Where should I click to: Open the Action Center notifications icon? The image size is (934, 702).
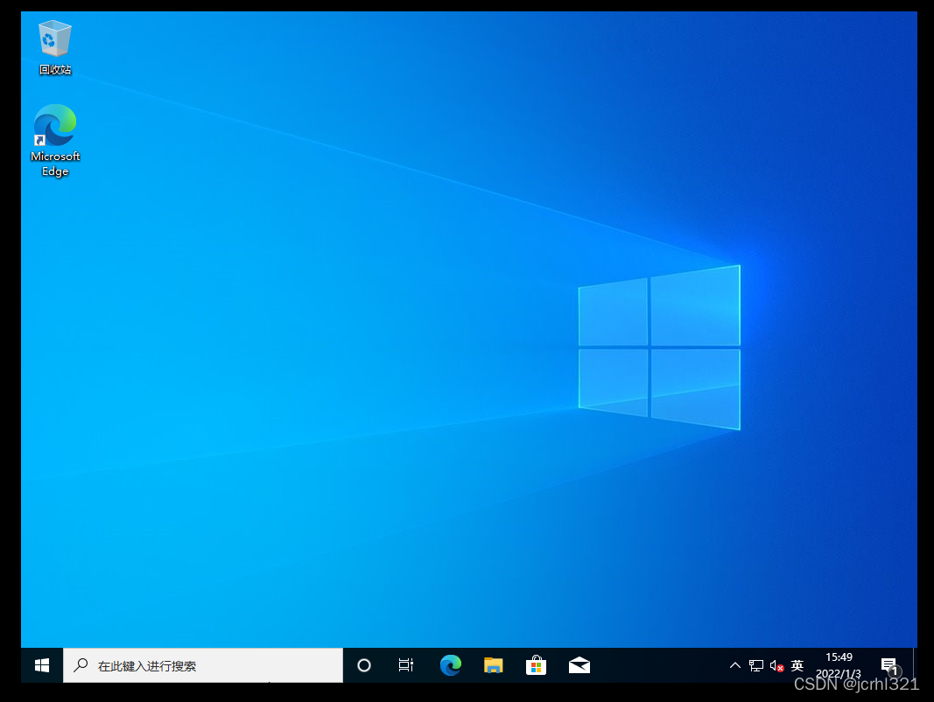pos(889,665)
